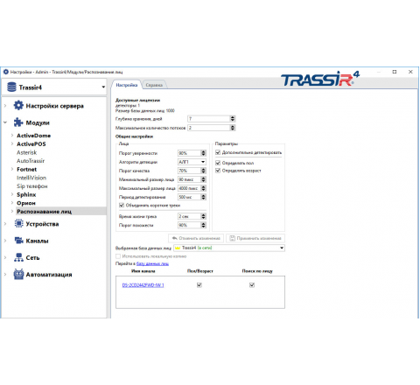Image resolution: width=420 pixels, height=385 pixels.
Task: Click the floppy disk icon for Применить изменения
Action: [x=232, y=238]
